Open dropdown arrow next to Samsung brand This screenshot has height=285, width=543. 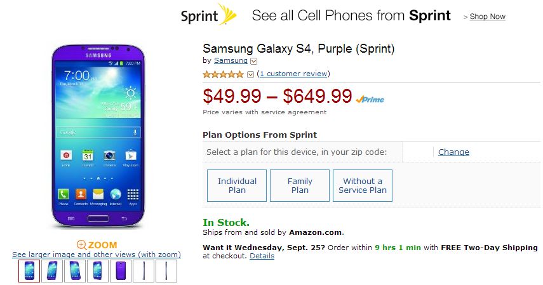[x=254, y=61]
